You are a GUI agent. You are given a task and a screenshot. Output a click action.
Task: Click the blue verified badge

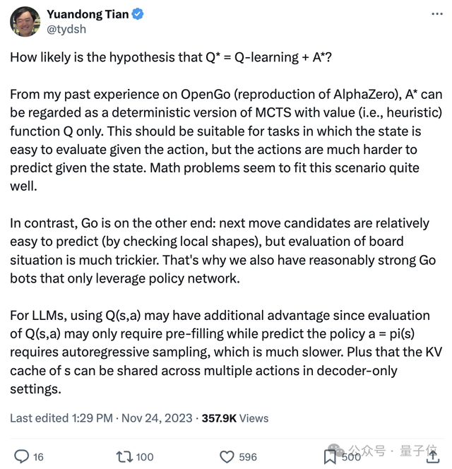pos(138,14)
